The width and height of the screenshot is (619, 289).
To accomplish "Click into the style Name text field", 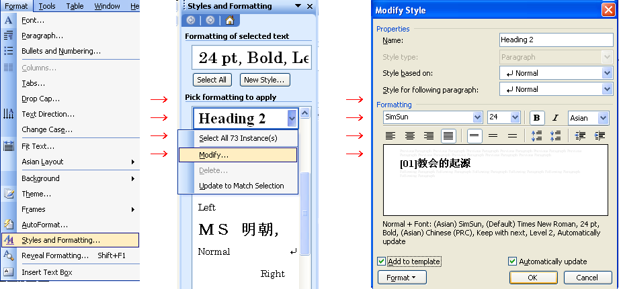I will [555, 40].
